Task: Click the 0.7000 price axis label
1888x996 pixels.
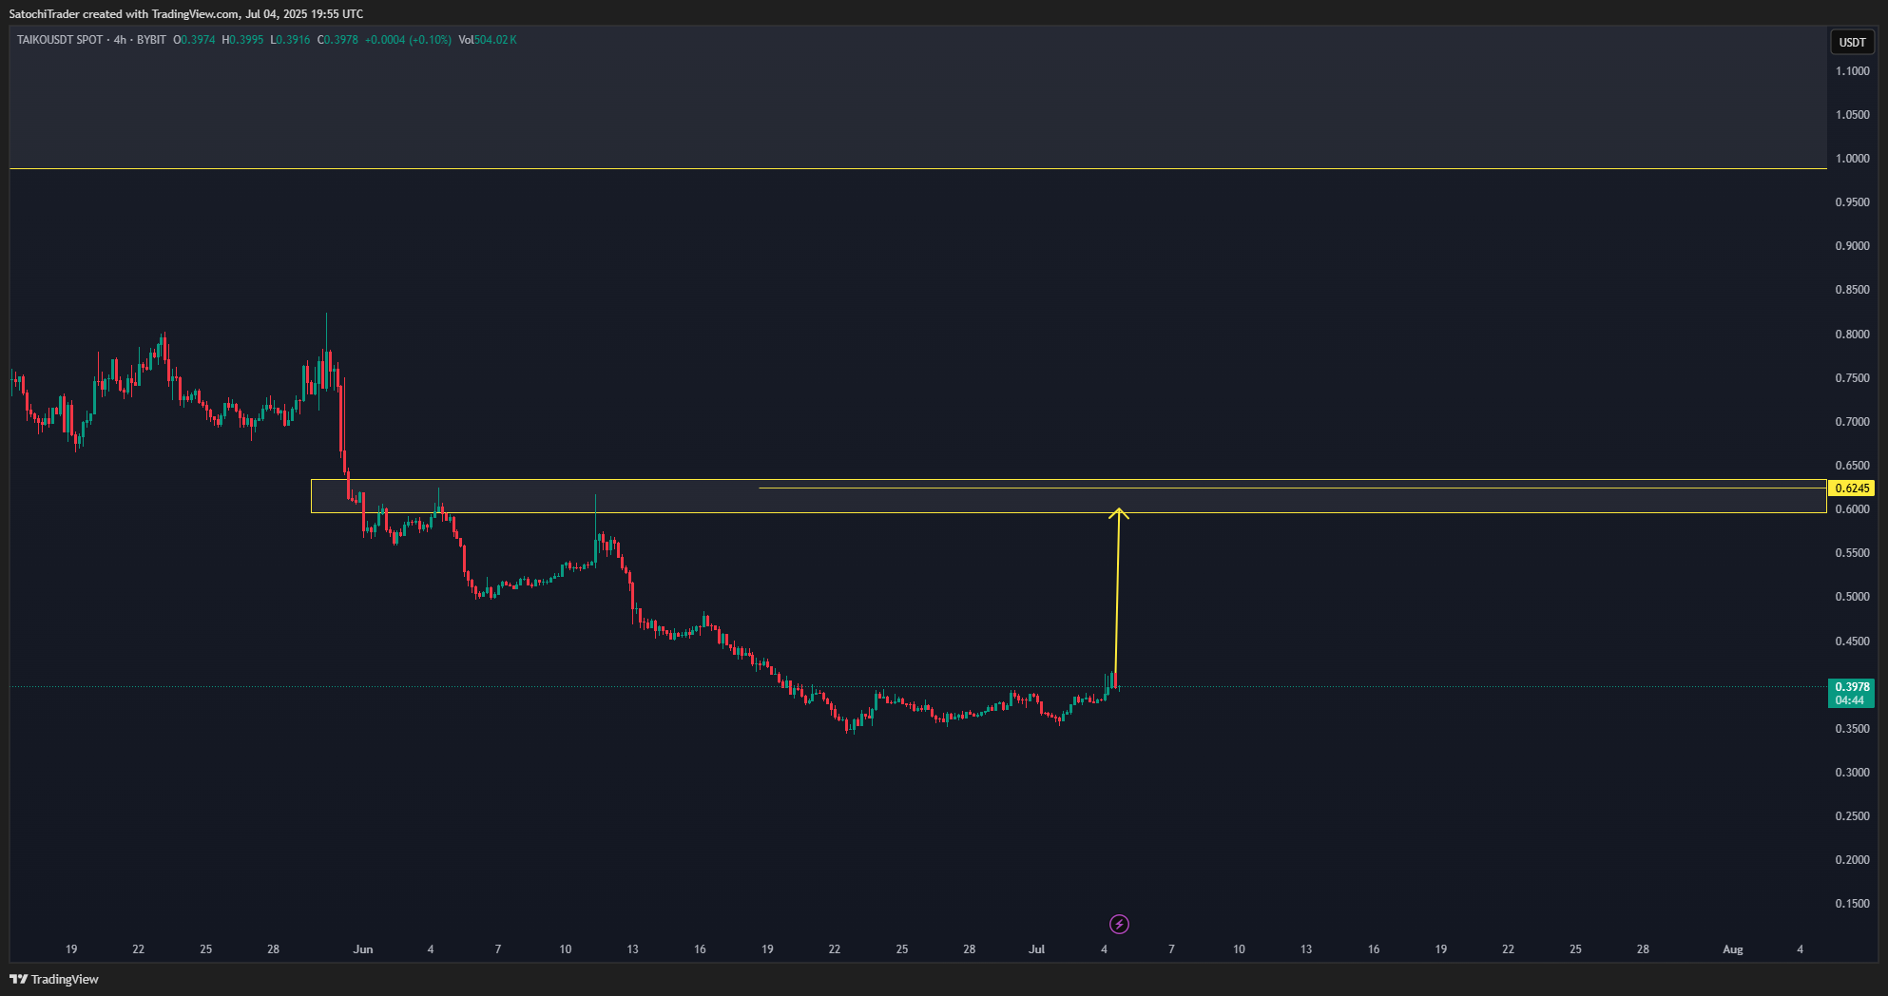Action: (x=1852, y=422)
